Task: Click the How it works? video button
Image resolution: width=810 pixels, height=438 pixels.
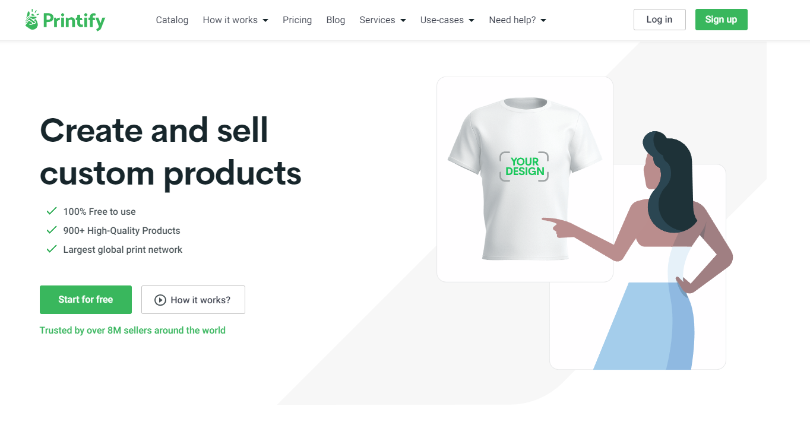Action: pyautogui.click(x=193, y=300)
